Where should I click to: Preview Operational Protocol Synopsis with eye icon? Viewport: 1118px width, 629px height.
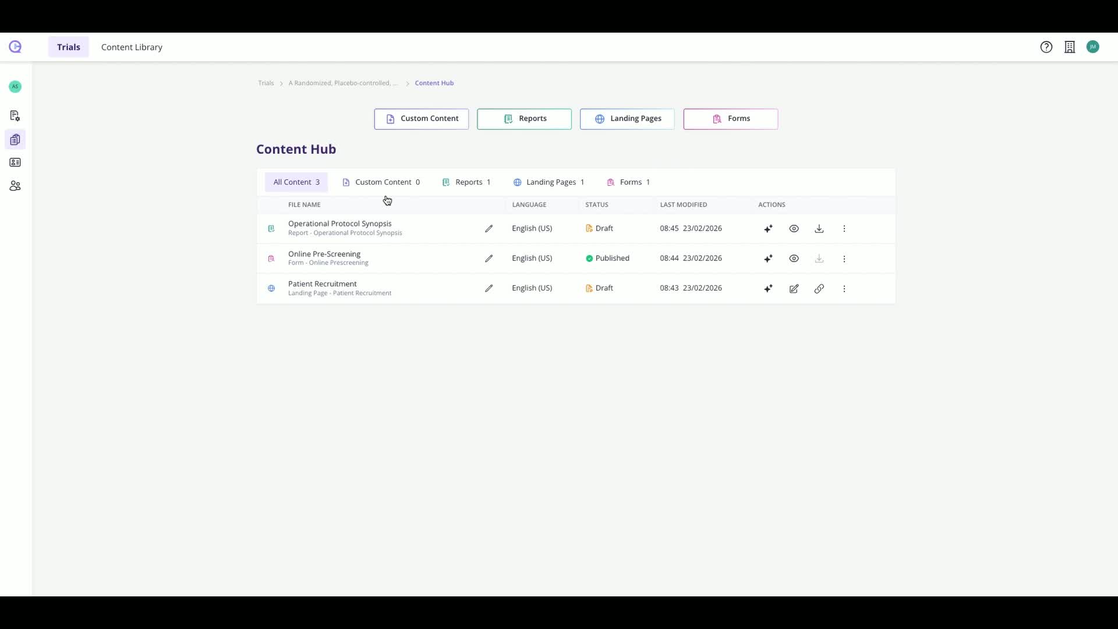pyautogui.click(x=794, y=229)
